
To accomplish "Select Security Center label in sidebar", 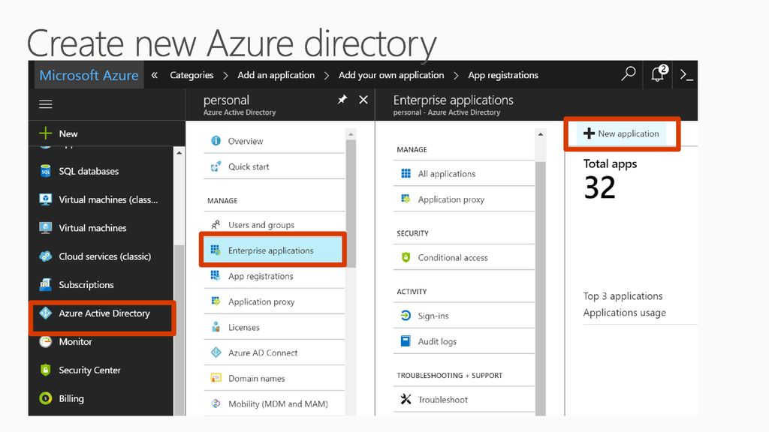I will [x=90, y=370].
